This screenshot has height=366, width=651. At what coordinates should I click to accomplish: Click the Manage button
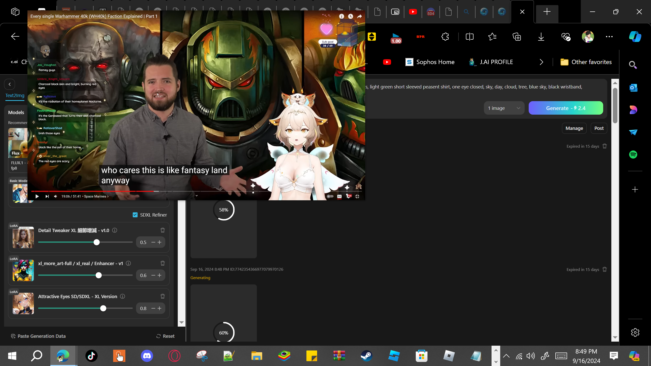[x=574, y=128]
